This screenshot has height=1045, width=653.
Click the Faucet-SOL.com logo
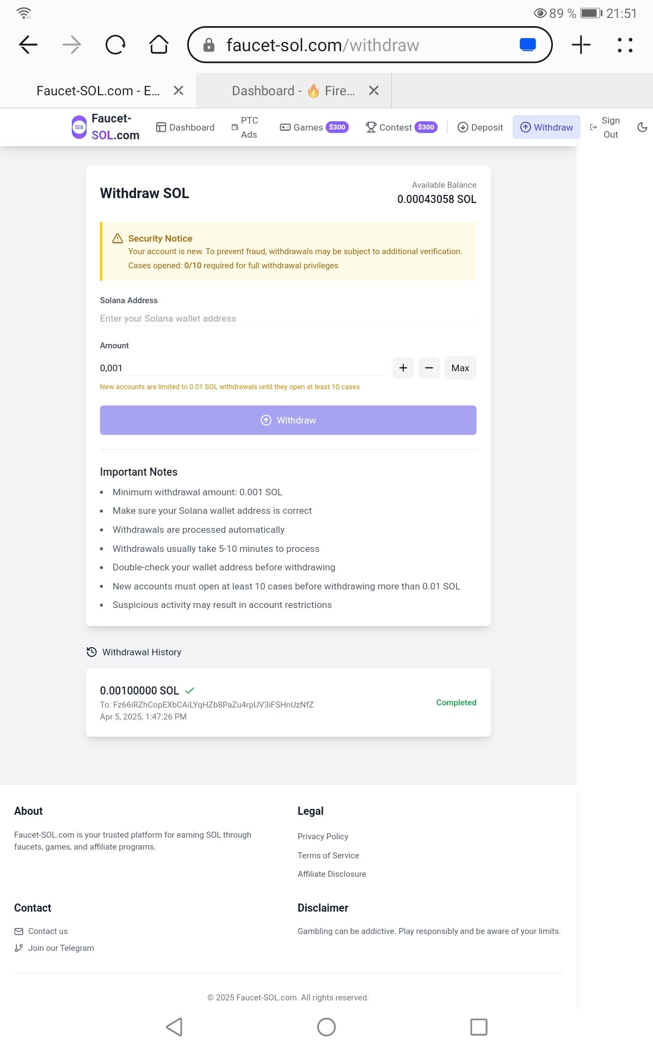click(106, 127)
